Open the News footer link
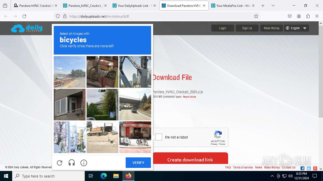This screenshot has width=323, height=181. pos(258,167)
